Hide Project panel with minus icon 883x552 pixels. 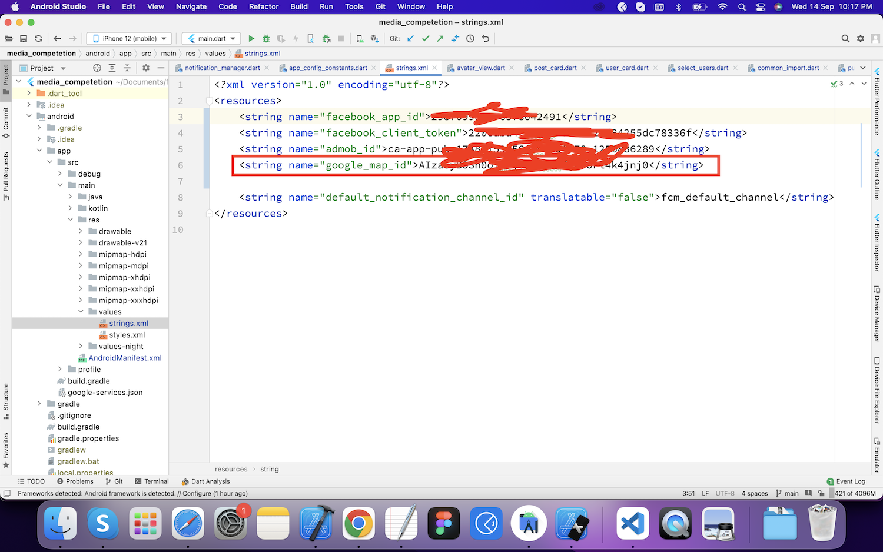click(x=161, y=68)
